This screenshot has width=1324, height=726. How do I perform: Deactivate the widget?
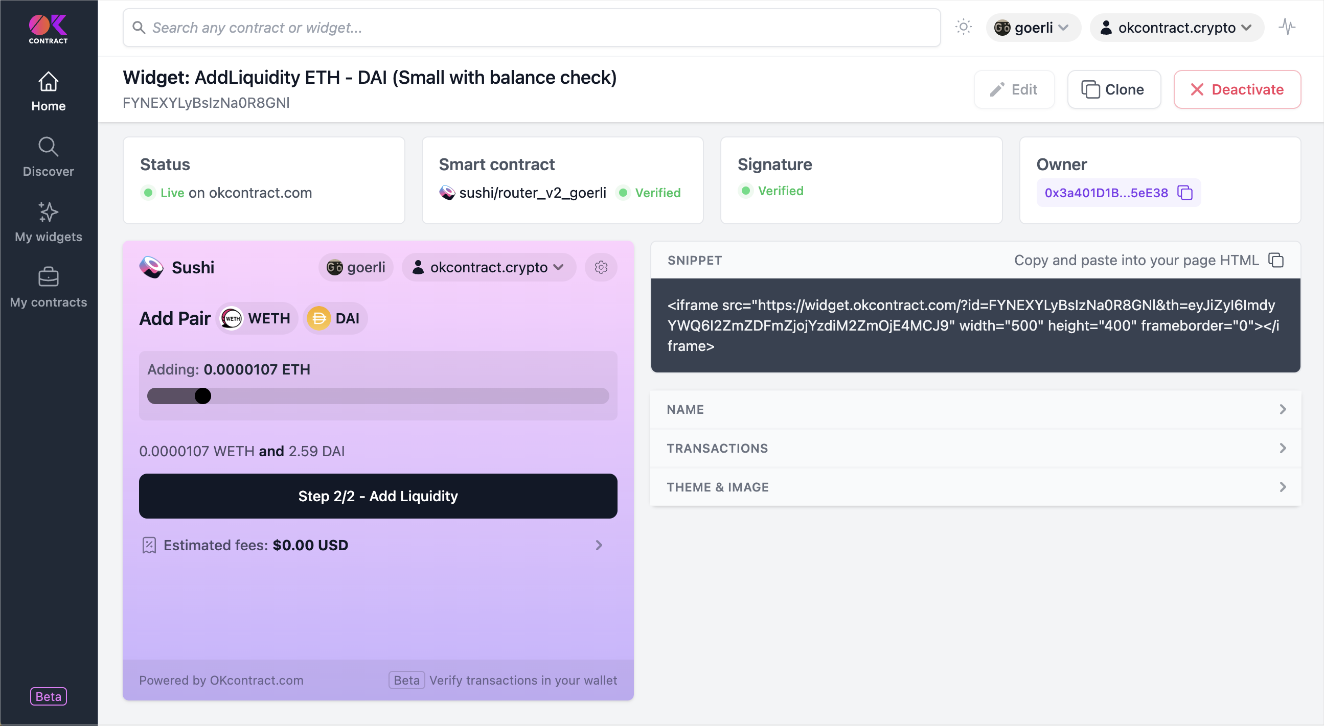coord(1237,89)
